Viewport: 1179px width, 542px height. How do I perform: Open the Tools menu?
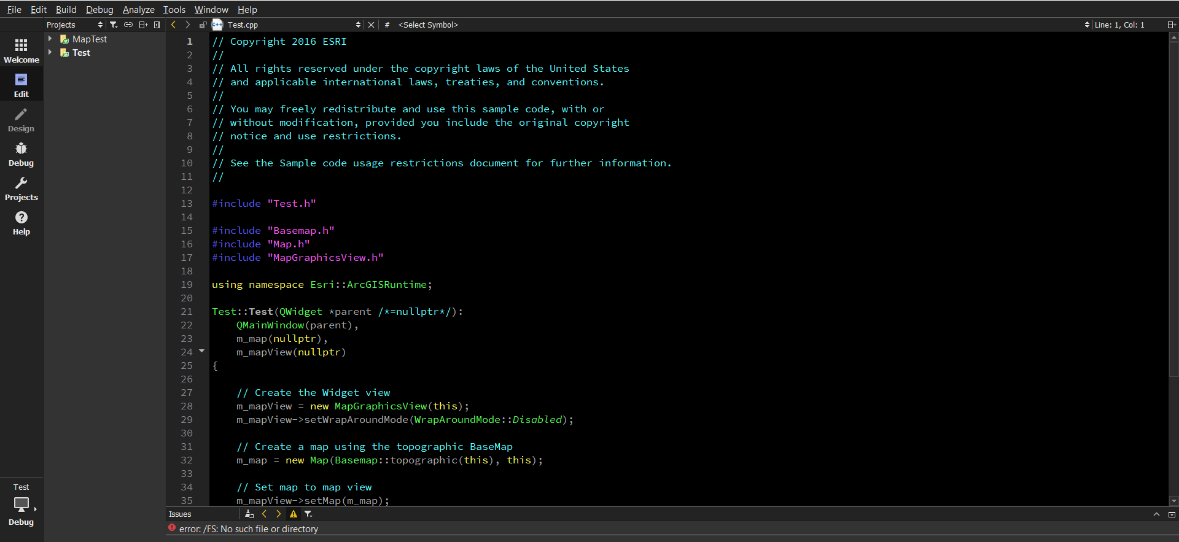[174, 9]
